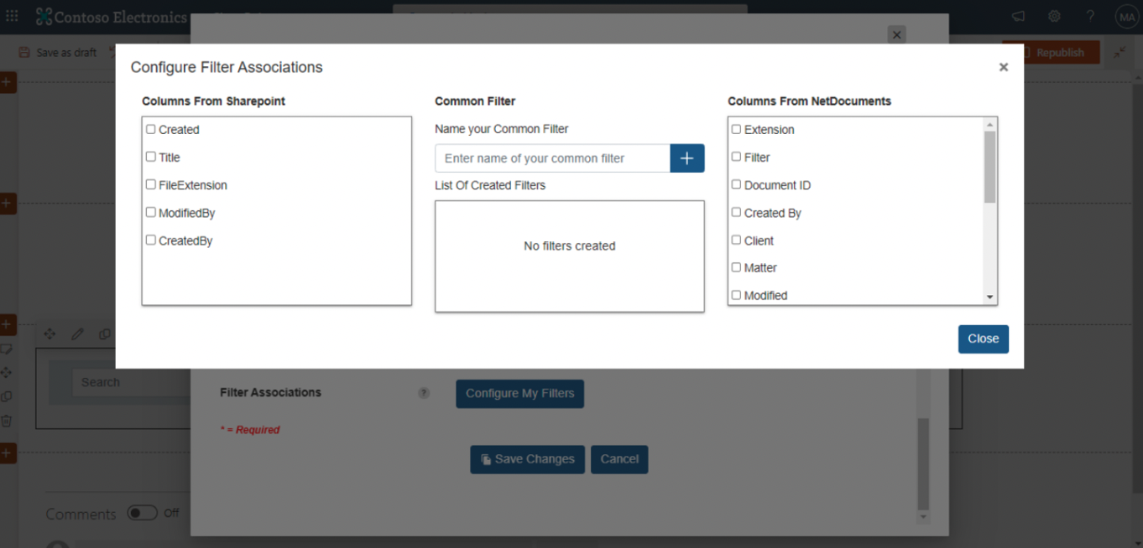The height and width of the screenshot is (548, 1143).
Task: Click the trash delete section icon
Action: coord(6,421)
